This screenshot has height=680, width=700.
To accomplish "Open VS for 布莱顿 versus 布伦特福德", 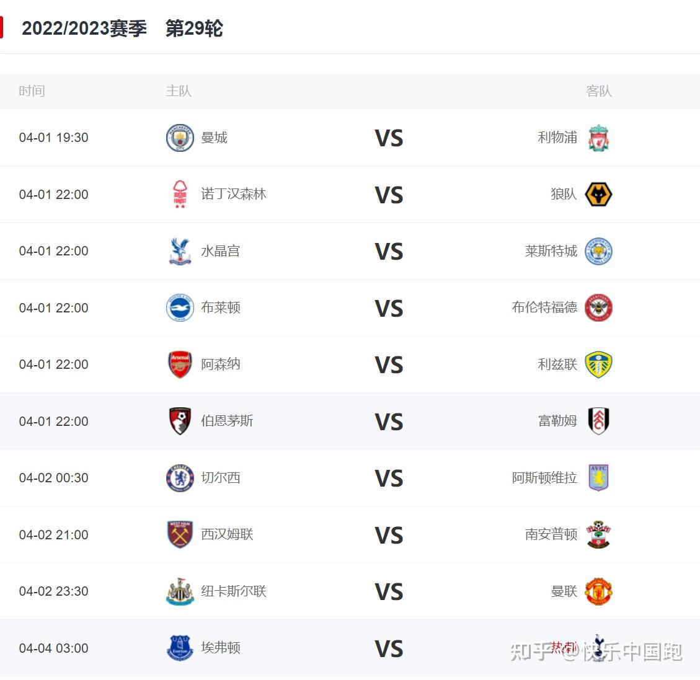I will coord(389,309).
